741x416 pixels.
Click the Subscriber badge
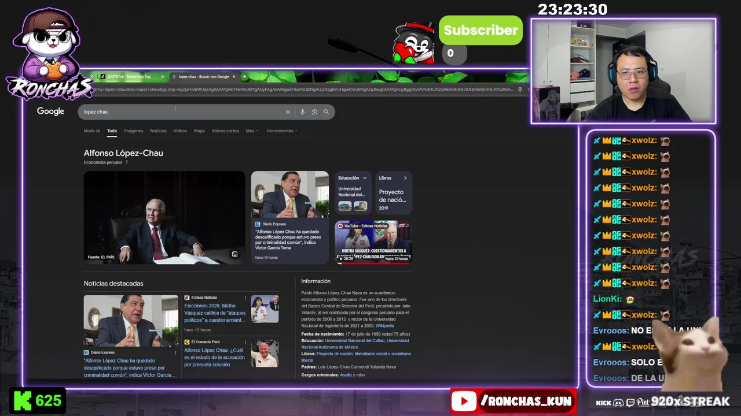[480, 31]
